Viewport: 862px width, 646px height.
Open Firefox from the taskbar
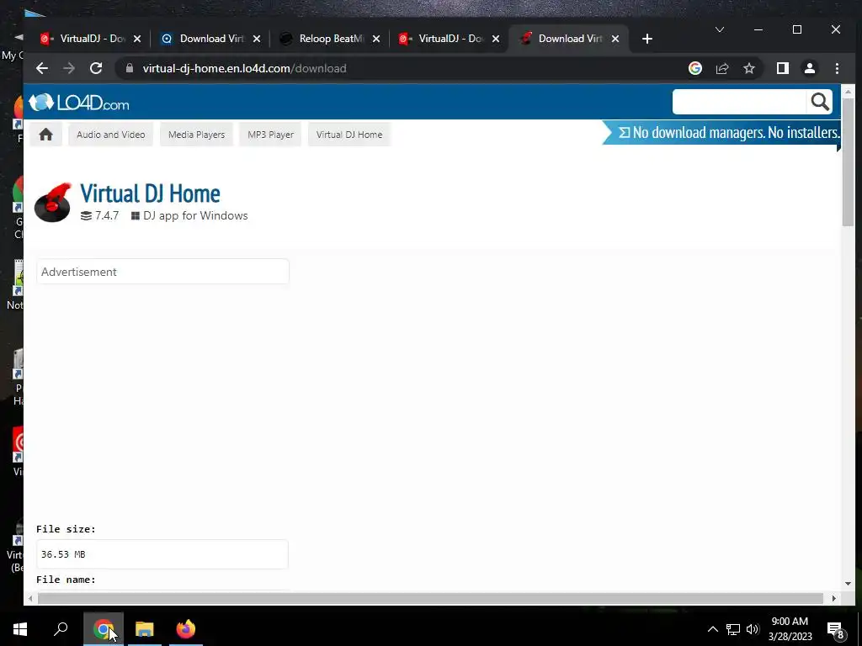[x=186, y=629]
